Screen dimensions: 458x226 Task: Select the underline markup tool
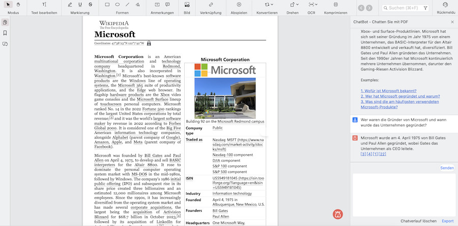(x=80, y=5)
